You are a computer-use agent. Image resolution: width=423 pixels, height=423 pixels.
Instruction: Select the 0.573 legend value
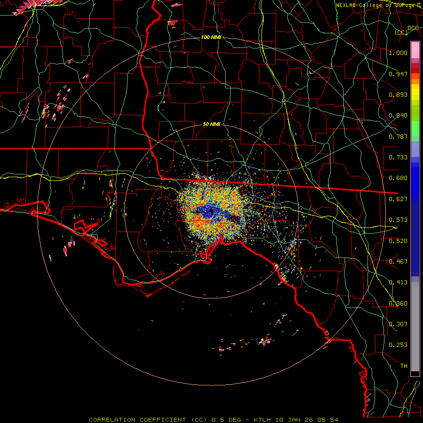398,219
